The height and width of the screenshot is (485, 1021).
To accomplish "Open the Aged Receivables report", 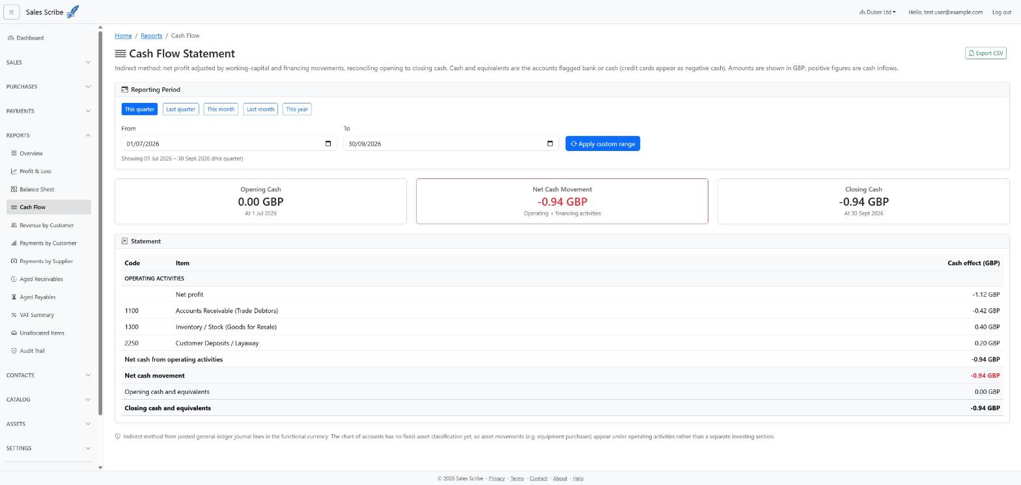I will click(x=49, y=279).
